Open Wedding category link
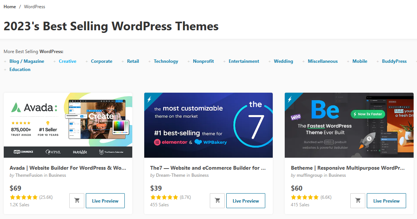This screenshot has height=219, width=417. pyautogui.click(x=284, y=61)
